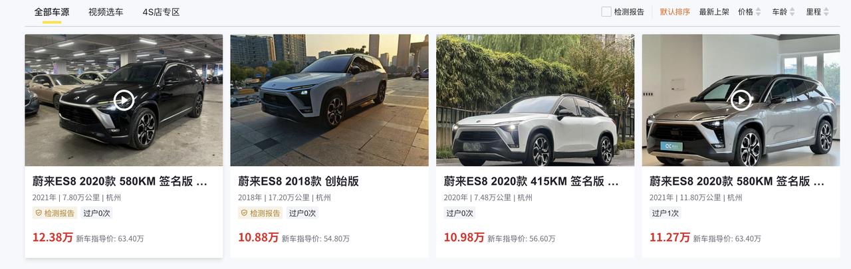Click white ES8 2018 sunset photo thumbnail

pyautogui.click(x=329, y=100)
